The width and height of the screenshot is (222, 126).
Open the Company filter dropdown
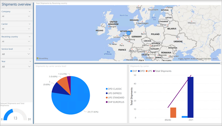pyautogui.click(x=16, y=16)
